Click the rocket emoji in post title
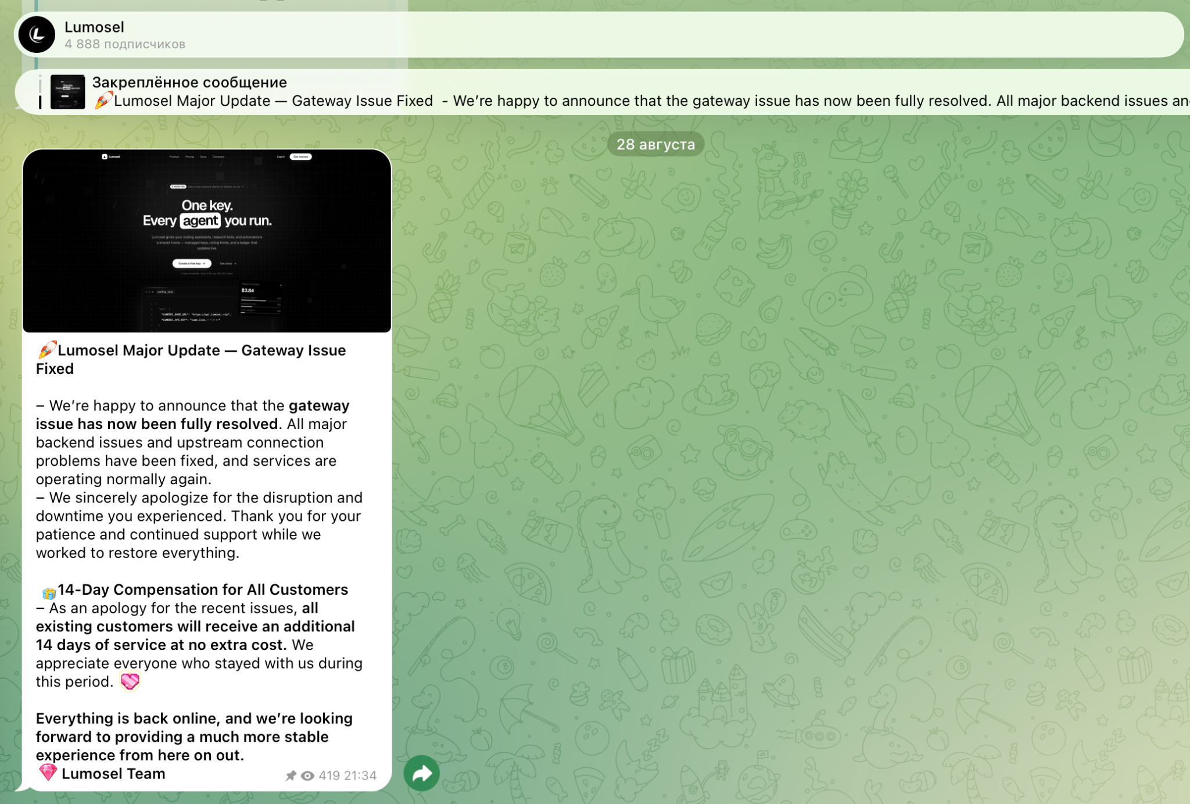1190x804 pixels. pos(46,350)
